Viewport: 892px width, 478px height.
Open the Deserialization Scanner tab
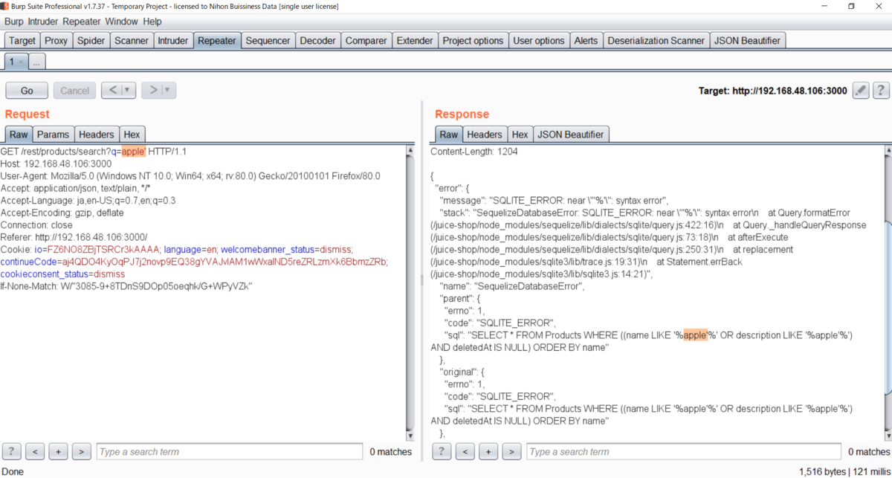(x=656, y=41)
